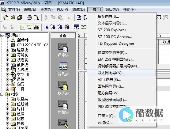
Task: Toggle symbol information table icon
Action: coord(37,27)
